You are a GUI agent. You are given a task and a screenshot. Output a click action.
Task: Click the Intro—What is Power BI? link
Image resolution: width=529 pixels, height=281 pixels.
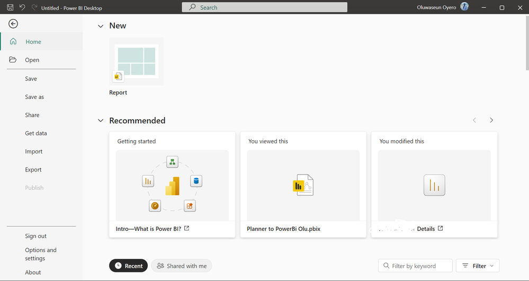(148, 229)
